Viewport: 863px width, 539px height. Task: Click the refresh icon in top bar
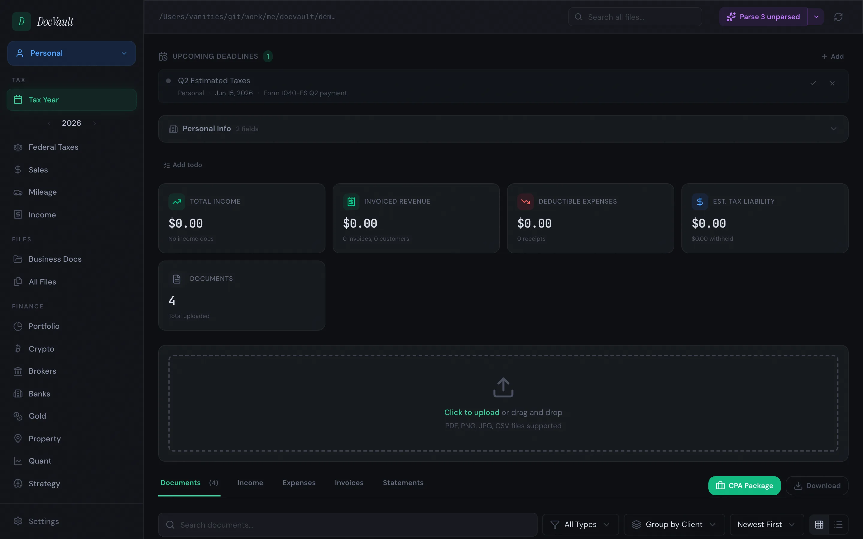click(x=838, y=17)
